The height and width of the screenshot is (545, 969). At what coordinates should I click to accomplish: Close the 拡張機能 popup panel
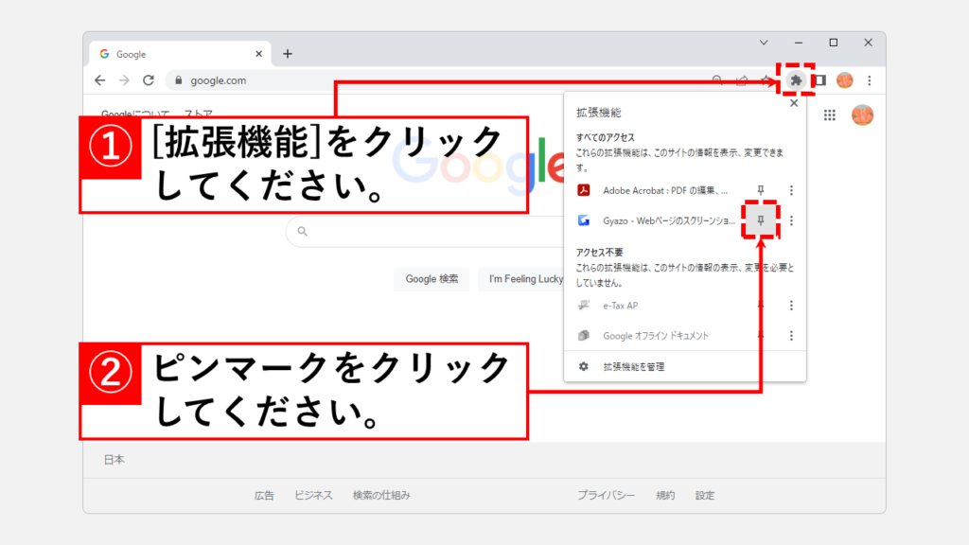793,104
